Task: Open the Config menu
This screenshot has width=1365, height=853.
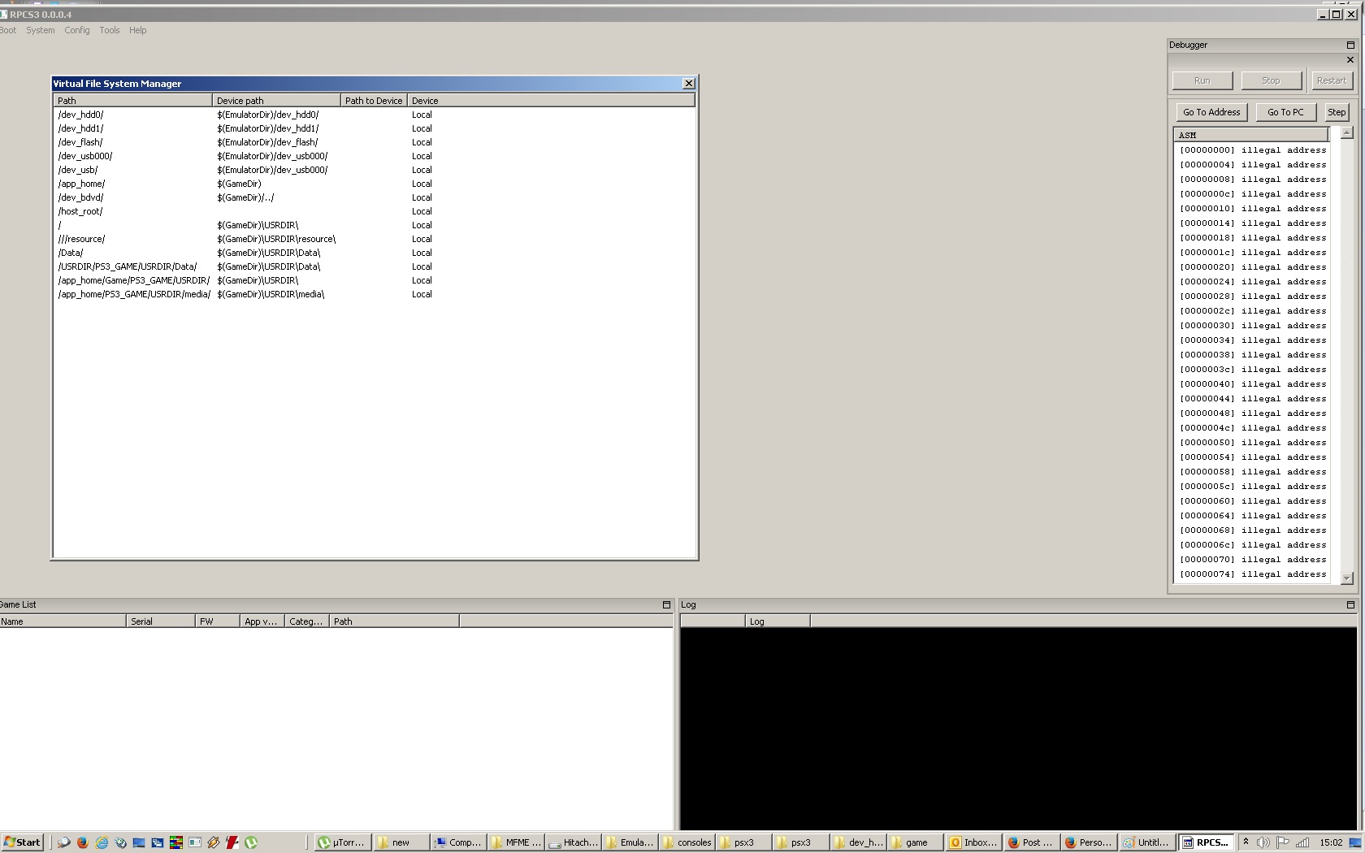Action: (77, 30)
